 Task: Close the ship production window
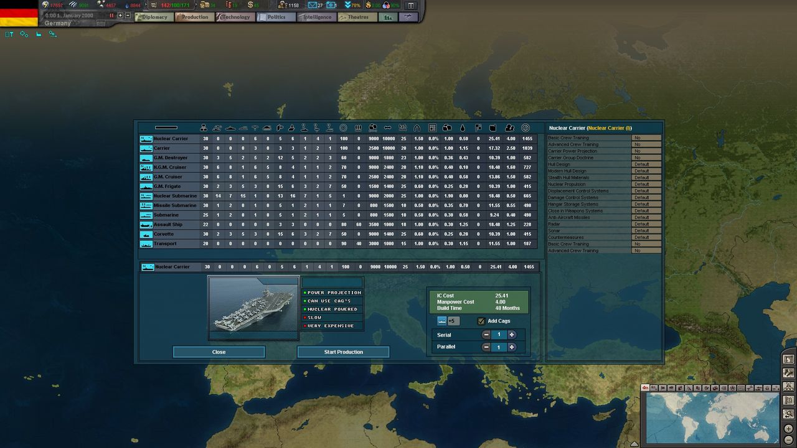(219, 352)
